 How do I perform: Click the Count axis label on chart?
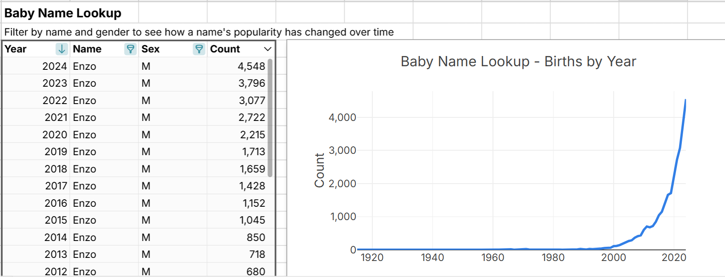point(319,170)
